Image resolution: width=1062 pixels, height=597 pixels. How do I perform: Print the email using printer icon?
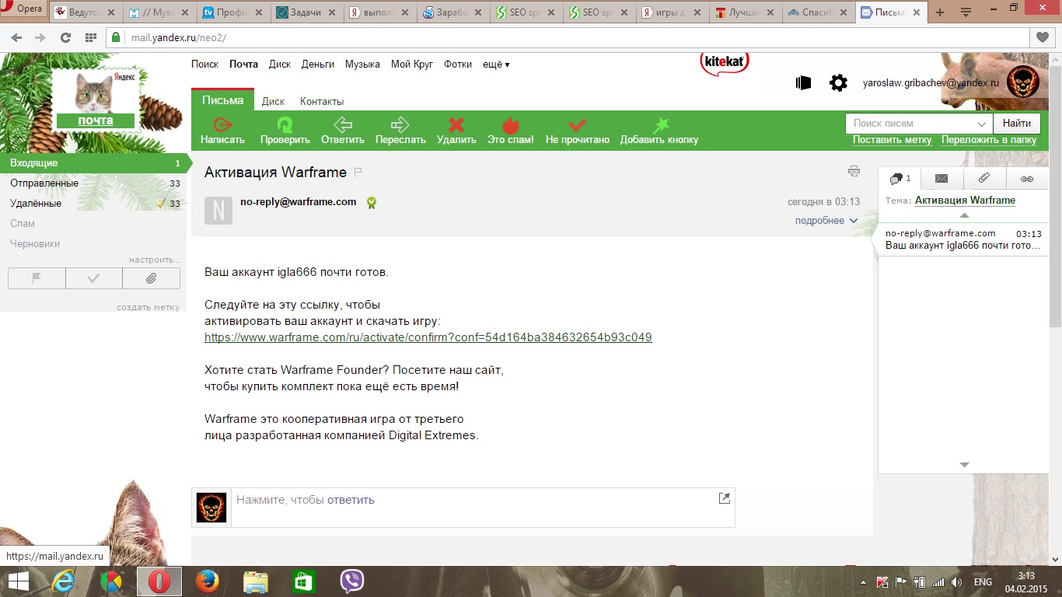[x=854, y=171]
